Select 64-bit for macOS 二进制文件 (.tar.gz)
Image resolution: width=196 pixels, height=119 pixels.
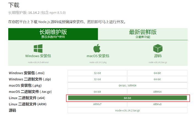97,92
